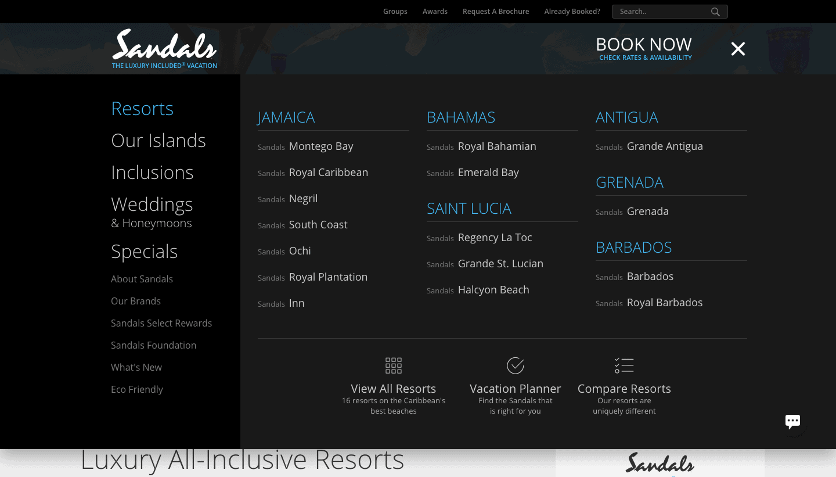Open Sandals Barbados resort

pyautogui.click(x=635, y=277)
